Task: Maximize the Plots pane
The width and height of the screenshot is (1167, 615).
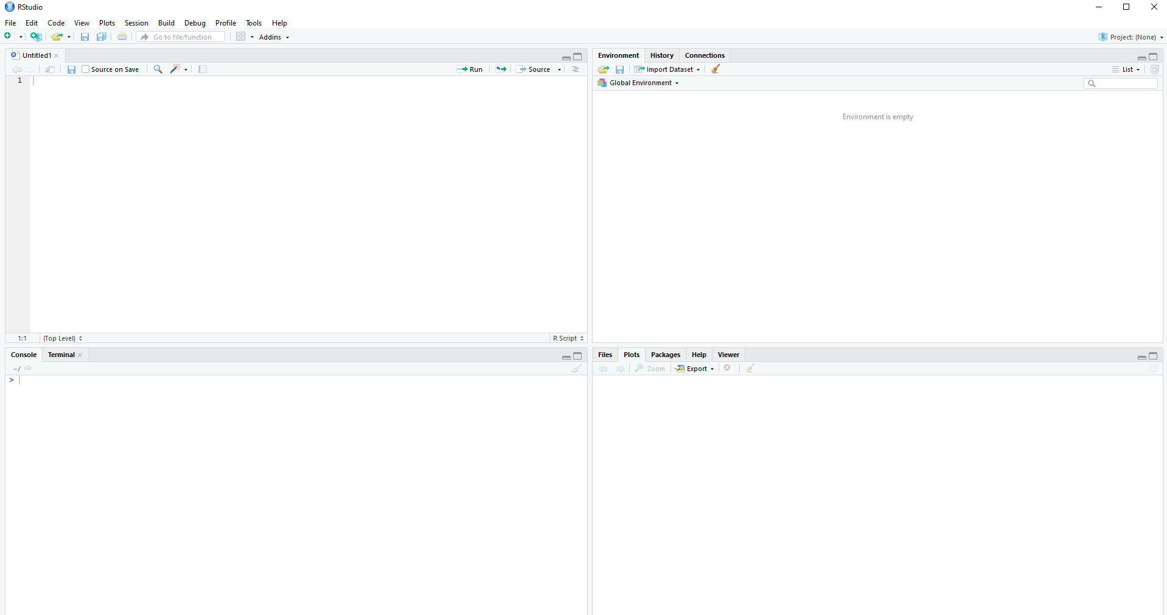Action: tap(1153, 356)
